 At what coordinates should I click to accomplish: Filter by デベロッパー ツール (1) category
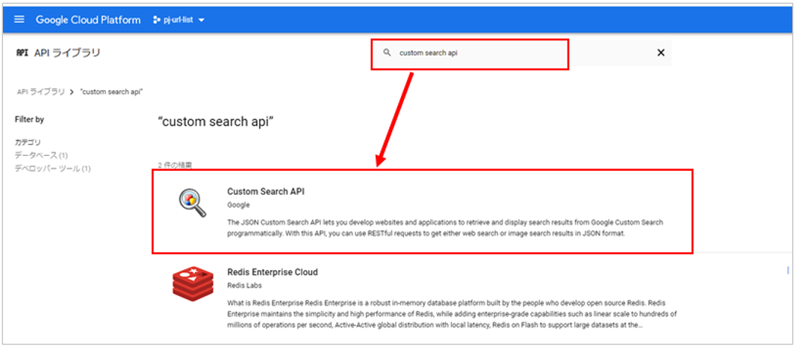pyautogui.click(x=52, y=169)
